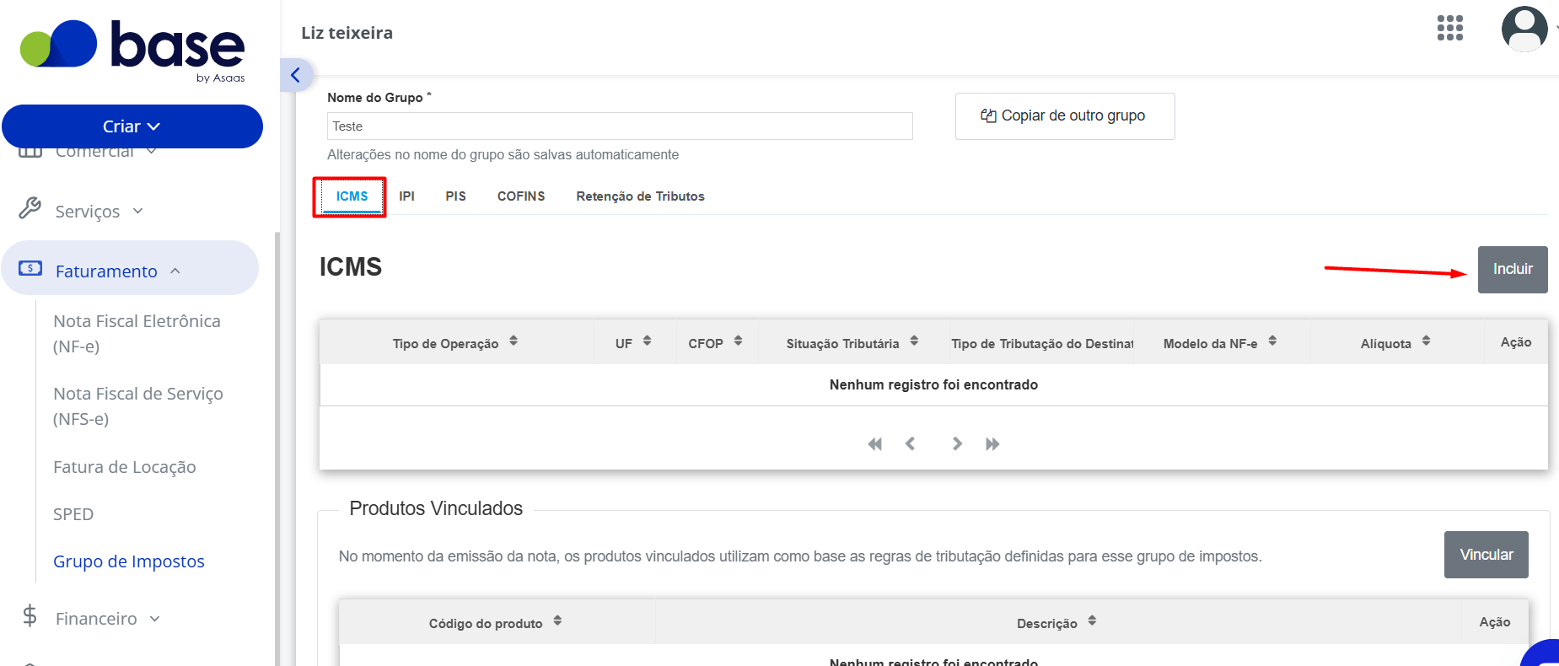Click the base by Asaas logo
The height and width of the screenshot is (666, 1559).
[133, 51]
